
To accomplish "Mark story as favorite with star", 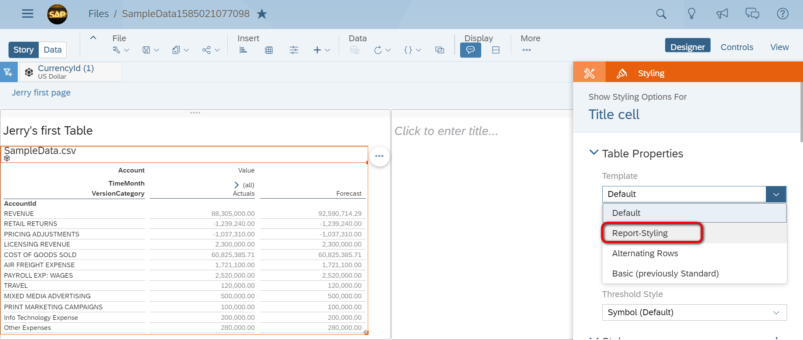I will [x=262, y=14].
